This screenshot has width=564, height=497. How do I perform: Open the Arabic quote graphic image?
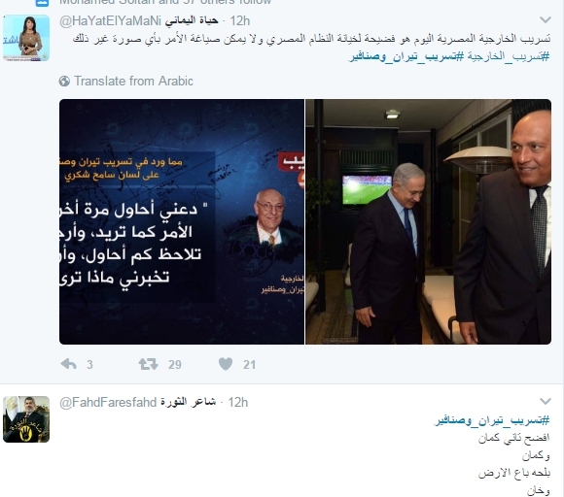pyautogui.click(x=182, y=221)
